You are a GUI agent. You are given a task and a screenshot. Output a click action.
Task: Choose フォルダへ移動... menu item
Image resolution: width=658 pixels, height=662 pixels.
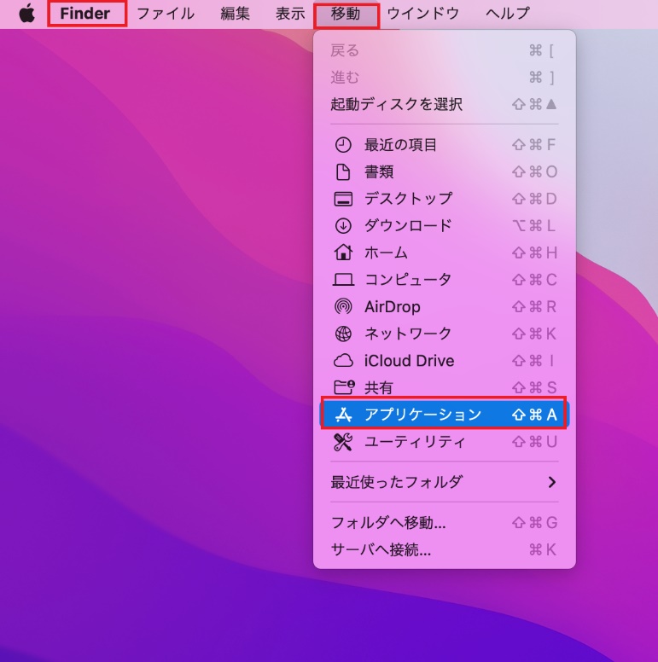[444, 523]
